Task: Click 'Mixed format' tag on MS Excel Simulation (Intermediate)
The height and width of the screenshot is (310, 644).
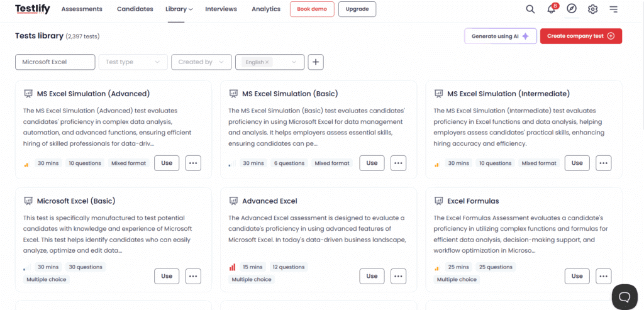Action: point(539,163)
